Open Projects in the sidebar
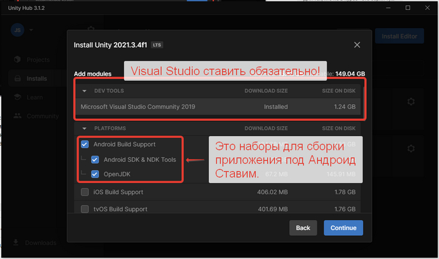This screenshot has width=439, height=259. (x=38, y=60)
